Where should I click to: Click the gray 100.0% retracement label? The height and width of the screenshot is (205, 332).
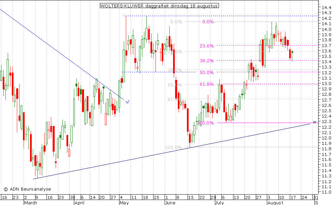coord(173,148)
